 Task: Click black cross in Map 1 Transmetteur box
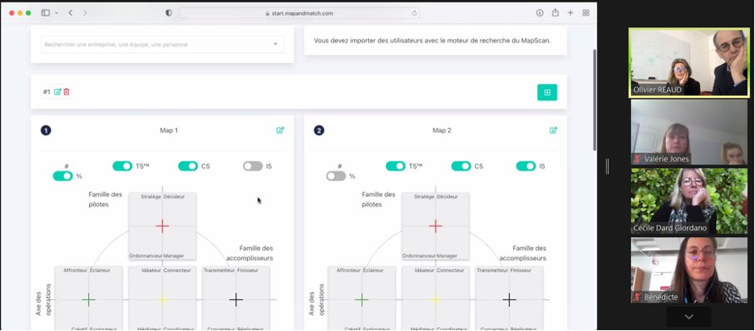pyautogui.click(x=236, y=299)
